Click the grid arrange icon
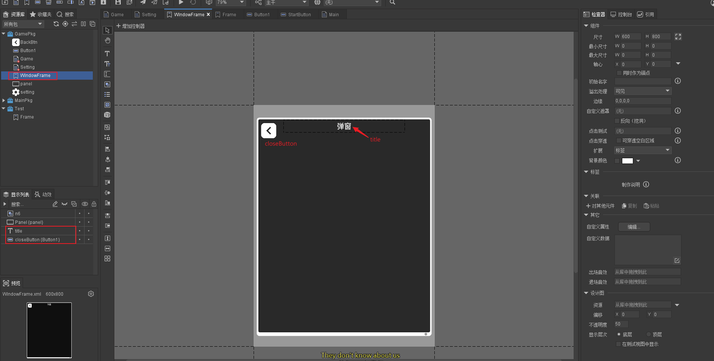Screen dimensions: 714x361 pos(107,259)
